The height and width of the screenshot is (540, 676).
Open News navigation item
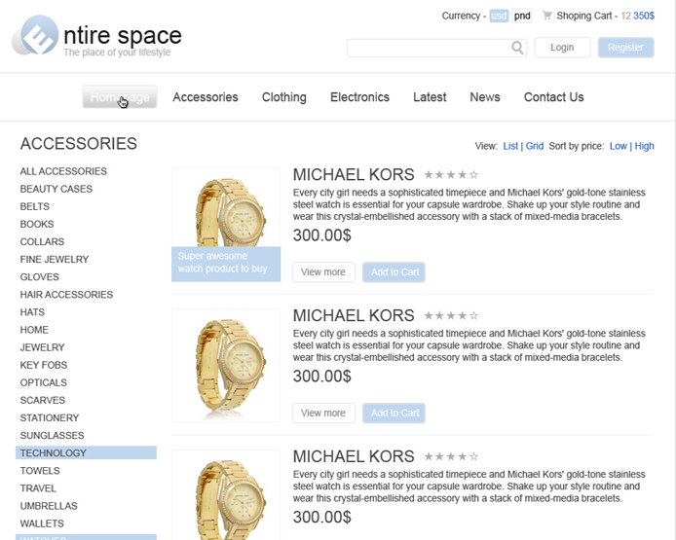484,97
